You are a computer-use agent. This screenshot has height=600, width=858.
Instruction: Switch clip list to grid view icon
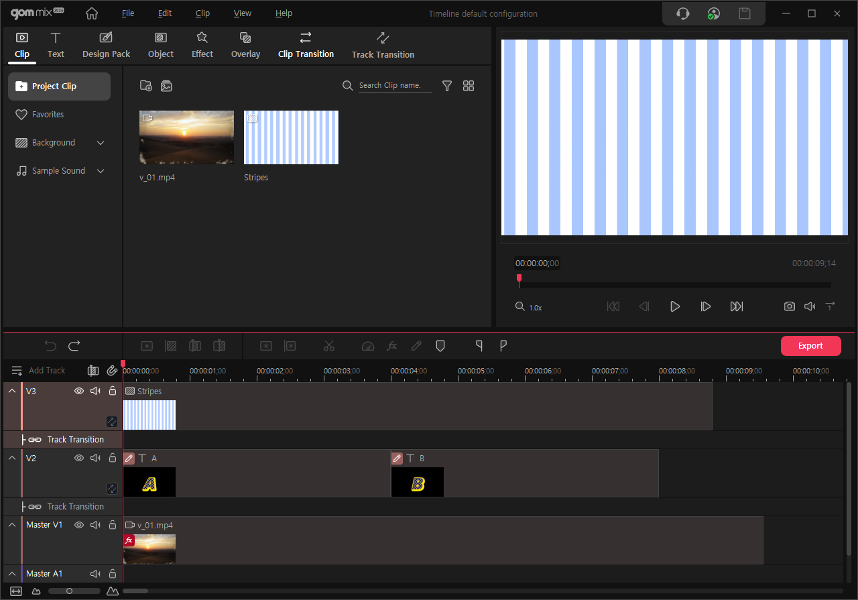tap(469, 86)
